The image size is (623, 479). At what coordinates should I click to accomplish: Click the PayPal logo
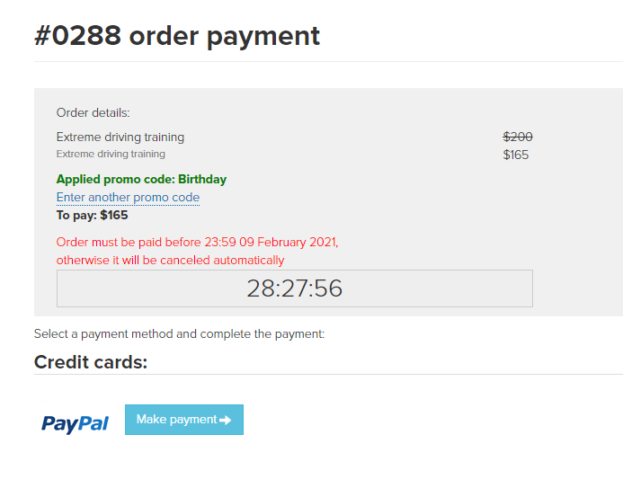(75, 423)
